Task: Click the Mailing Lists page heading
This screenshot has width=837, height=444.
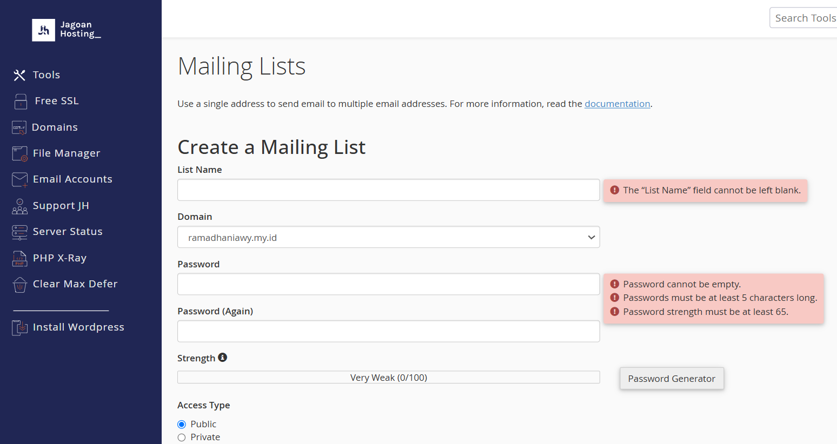Action: point(242,66)
